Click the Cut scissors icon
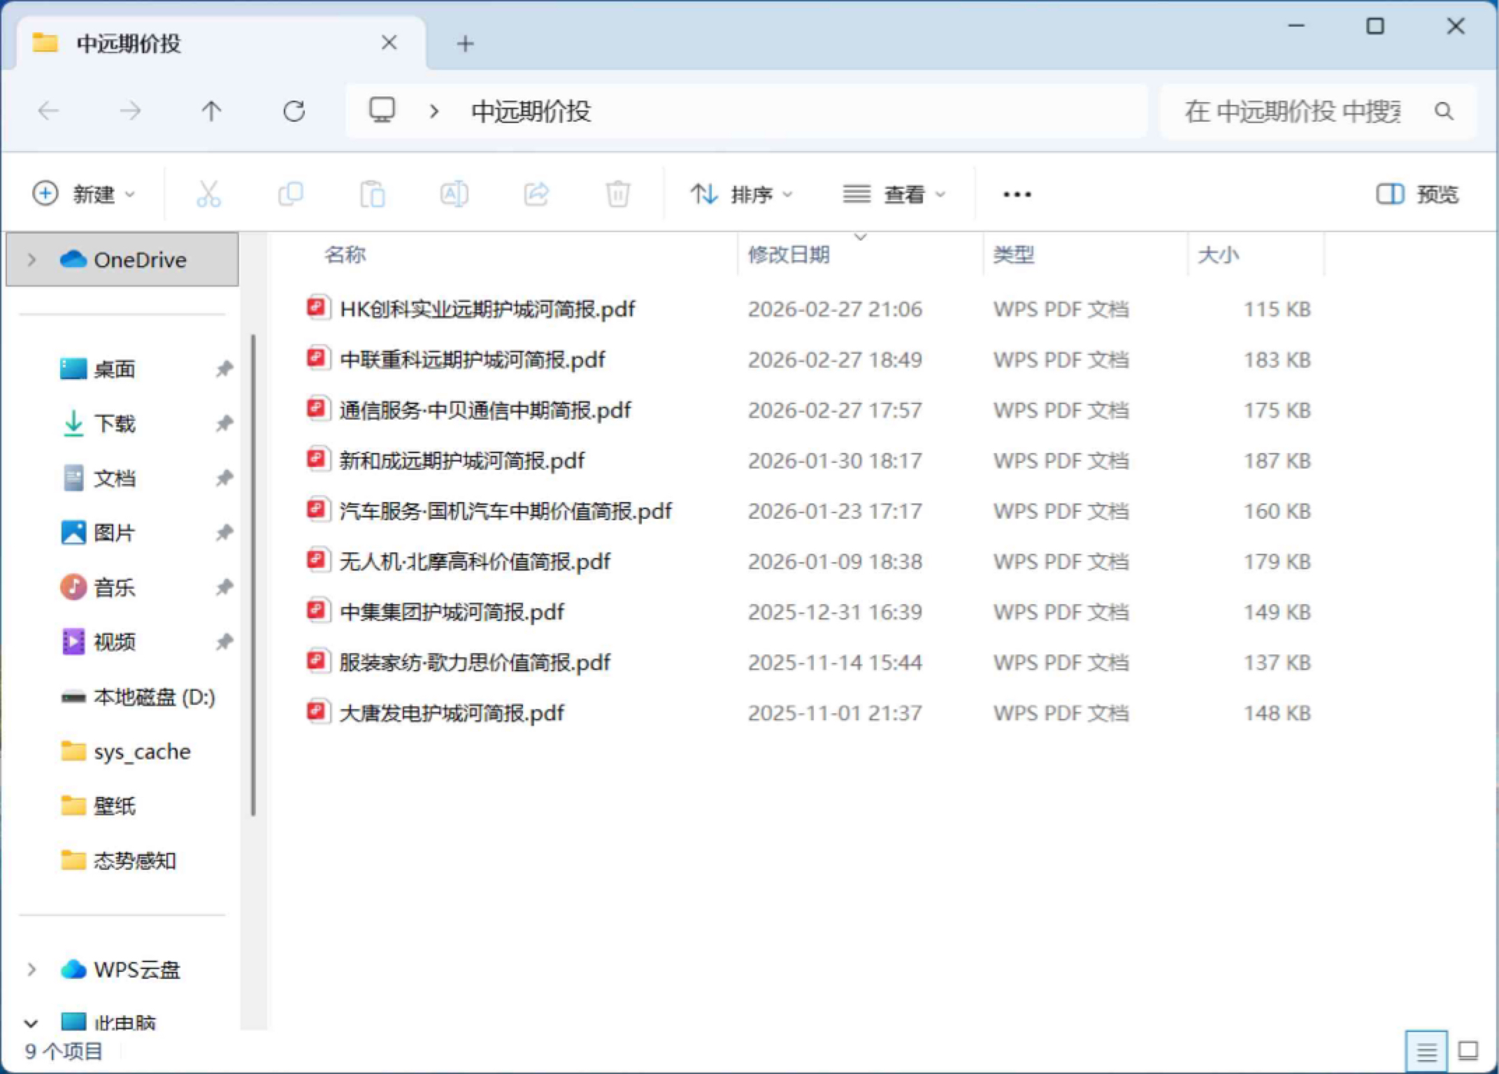The width and height of the screenshot is (1499, 1074). pyautogui.click(x=208, y=194)
